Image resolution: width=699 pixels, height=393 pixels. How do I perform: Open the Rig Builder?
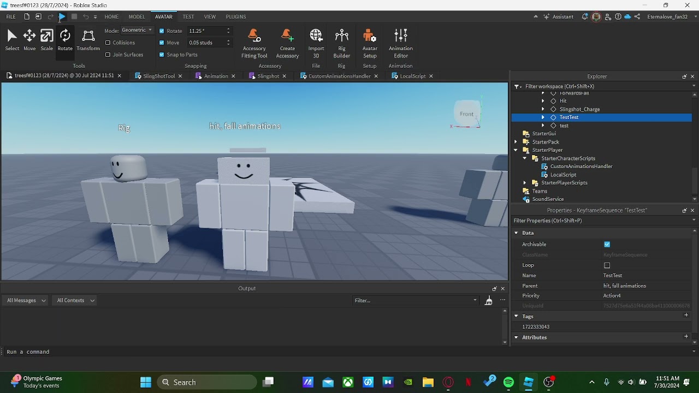click(x=341, y=41)
